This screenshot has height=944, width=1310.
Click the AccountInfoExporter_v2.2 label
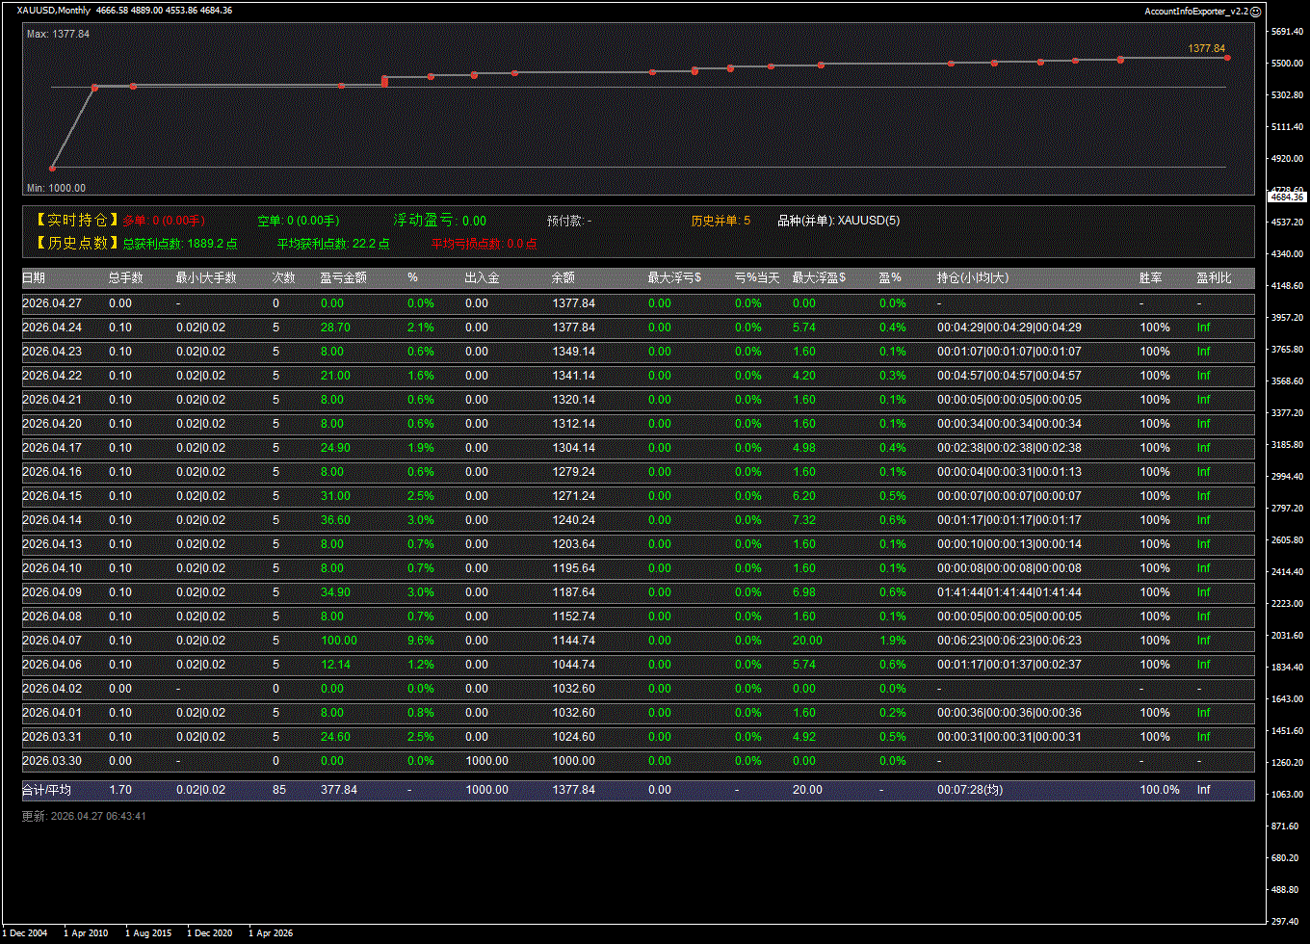click(1195, 11)
